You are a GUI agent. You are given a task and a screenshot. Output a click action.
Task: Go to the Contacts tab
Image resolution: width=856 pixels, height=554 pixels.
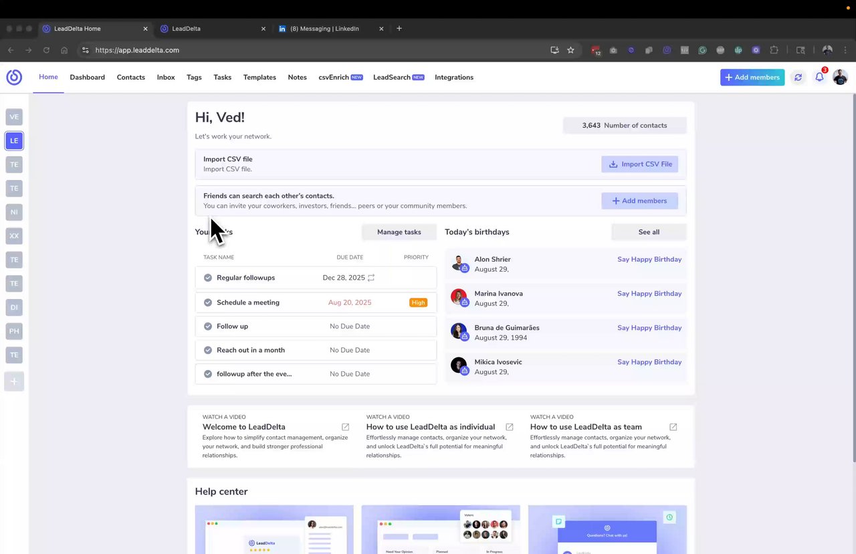point(131,78)
